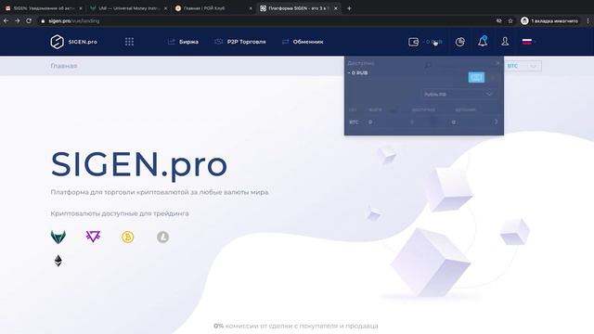594x334 pixels.
Task: Click the purple triangle crypto coin icon
Action: [x=93, y=237]
